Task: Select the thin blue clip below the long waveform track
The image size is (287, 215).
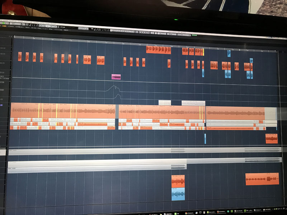Action: 205,139
